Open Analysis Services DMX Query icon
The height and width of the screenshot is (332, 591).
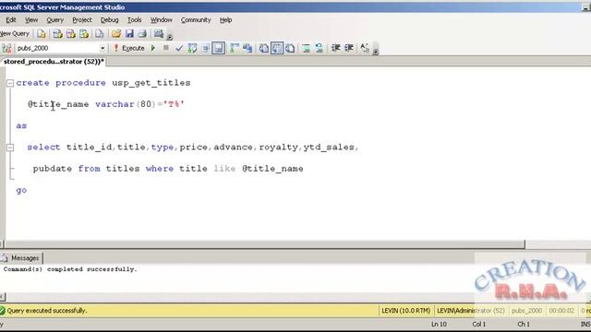pyautogui.click(x=70, y=34)
